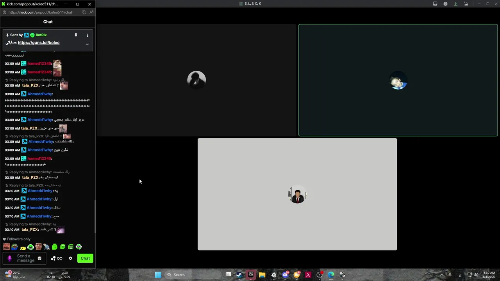Click the kick.com popout address bar

(x=40, y=12)
